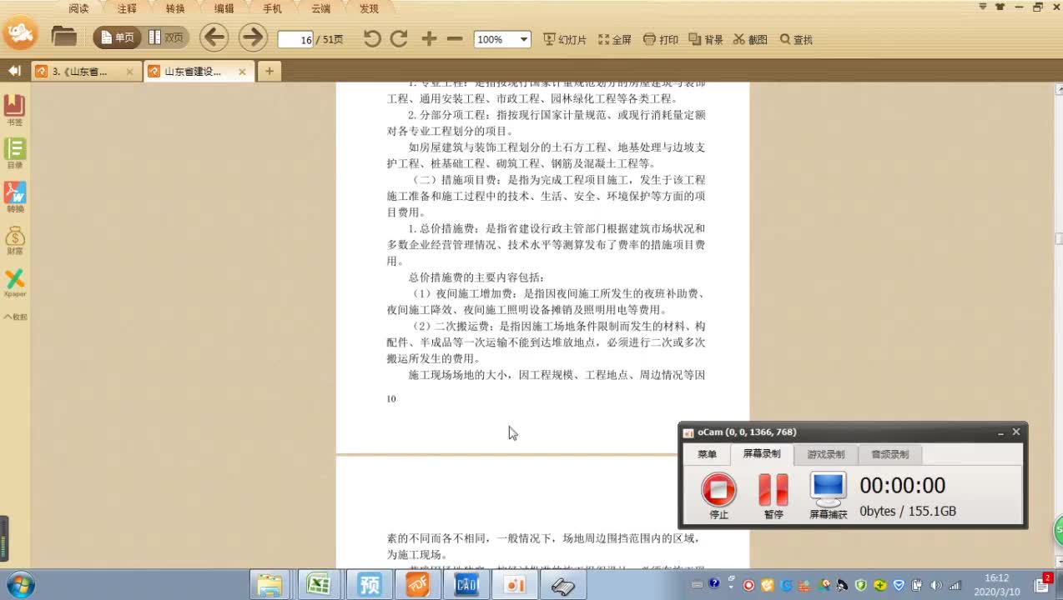1063x600 pixels.
Task: Open File Explorer from the taskbar
Action: 270,585
